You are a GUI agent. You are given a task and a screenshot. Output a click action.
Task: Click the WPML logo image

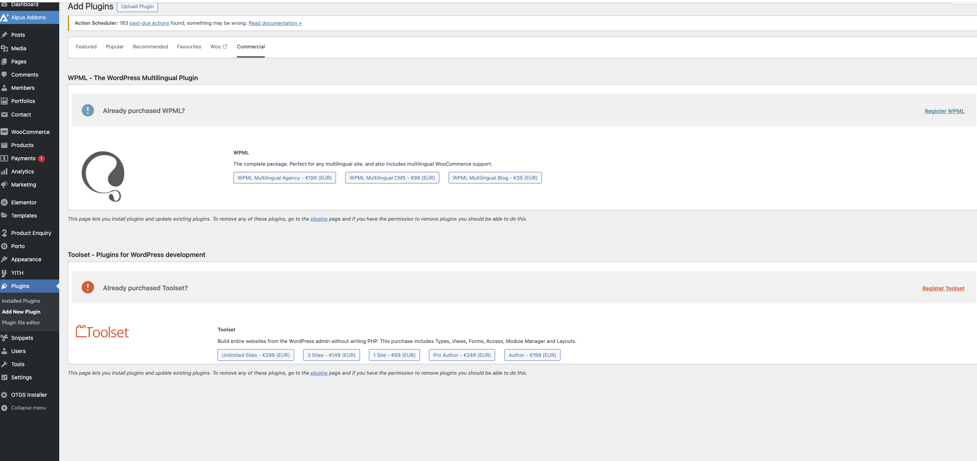103,177
